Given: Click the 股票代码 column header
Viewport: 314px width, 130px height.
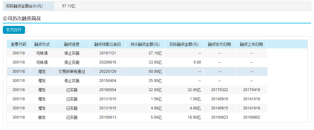Looking at the screenshot, I should [18, 44].
